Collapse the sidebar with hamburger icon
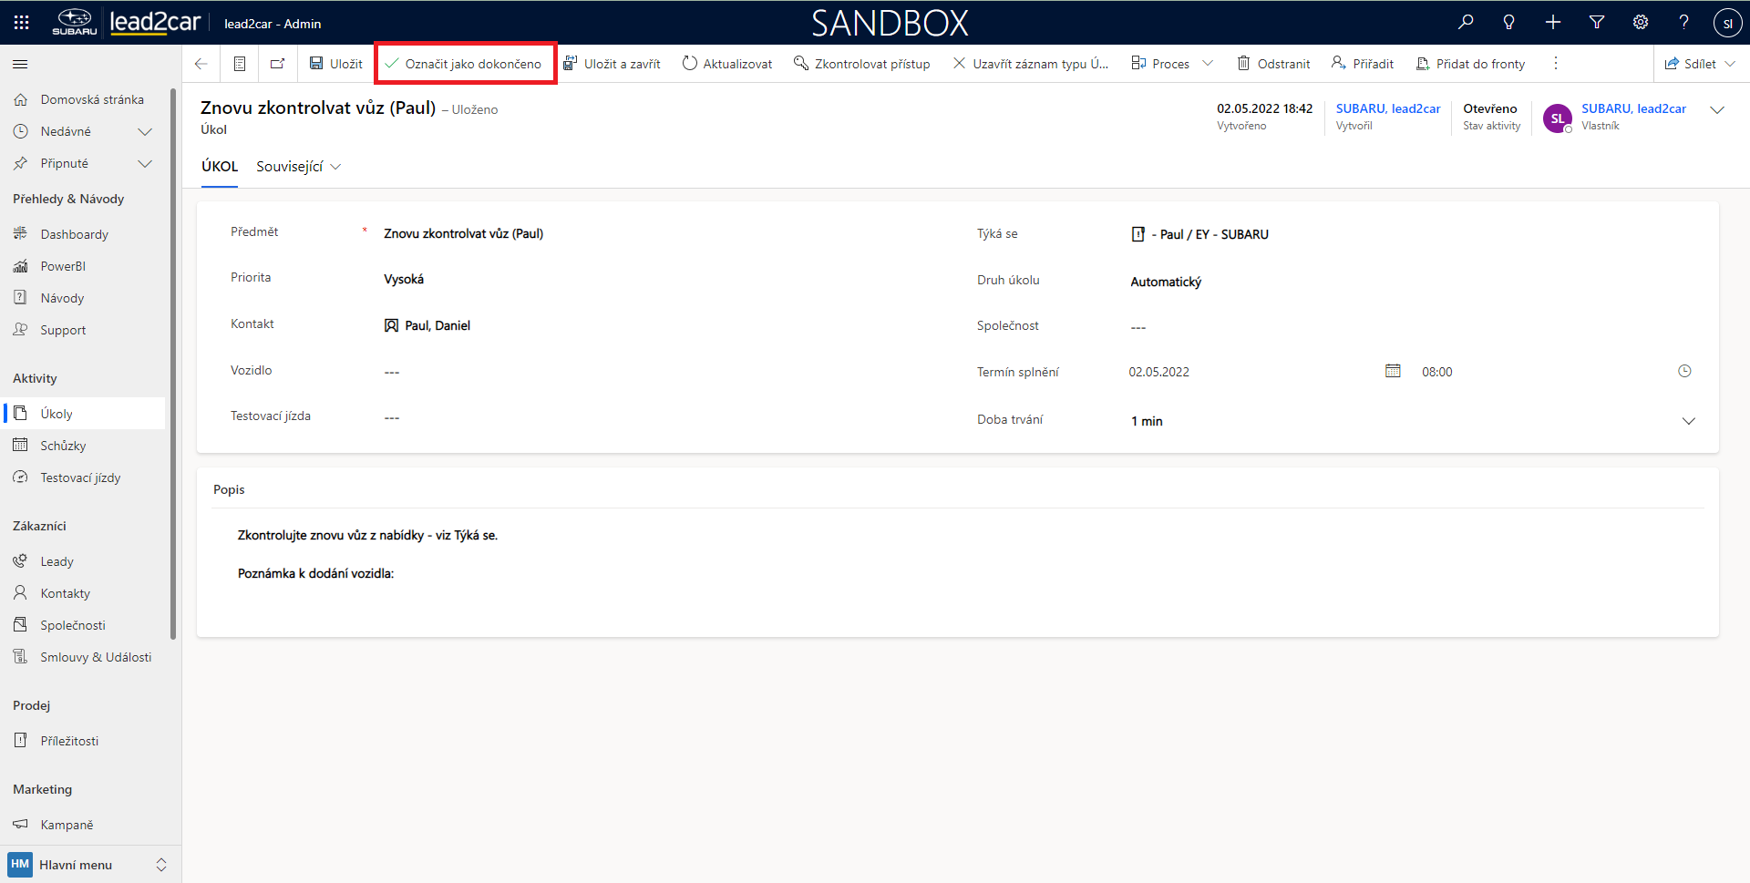 [x=20, y=65]
